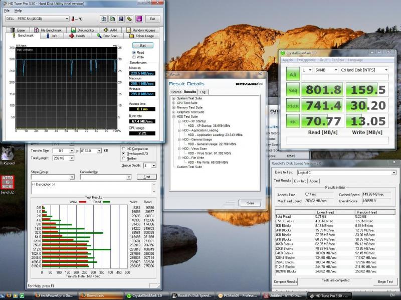The height and width of the screenshot is (300, 401).
Task: Click the copy screenshot icon in HD Tune toolbar
Action: (x=112, y=19)
